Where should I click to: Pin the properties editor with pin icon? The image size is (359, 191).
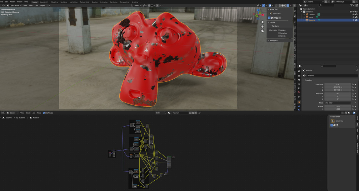[356, 70]
